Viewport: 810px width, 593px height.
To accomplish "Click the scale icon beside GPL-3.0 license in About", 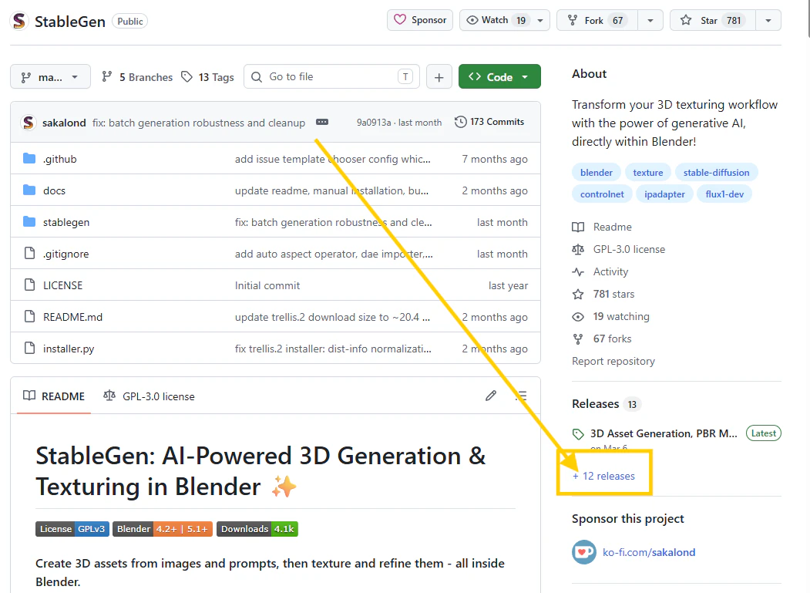I will (x=578, y=250).
